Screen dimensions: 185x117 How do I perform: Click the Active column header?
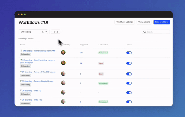(x=129, y=45)
